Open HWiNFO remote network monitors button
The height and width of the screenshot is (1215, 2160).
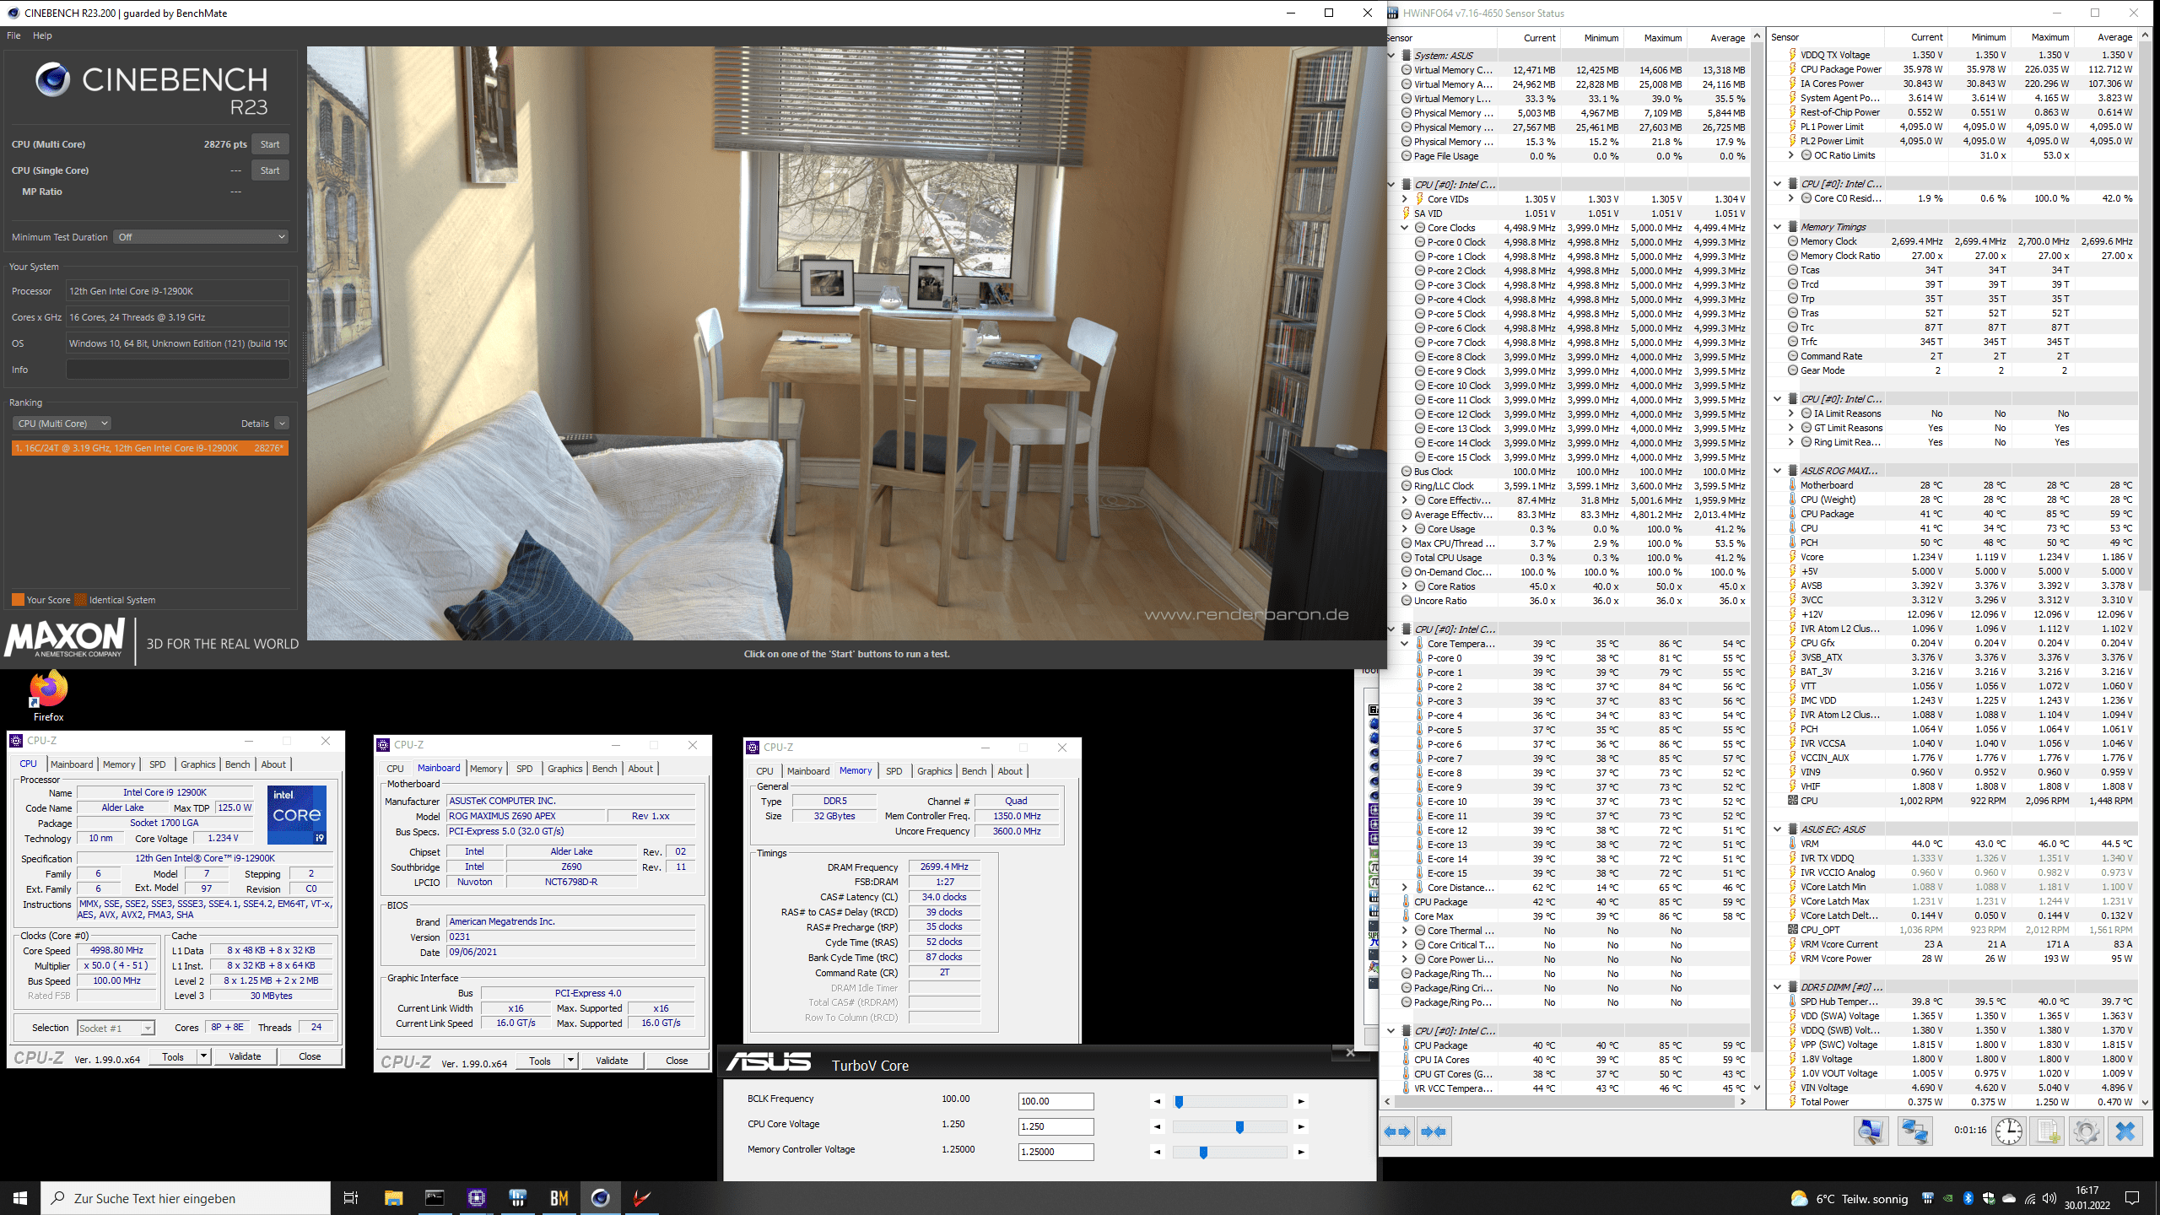tap(1915, 1131)
